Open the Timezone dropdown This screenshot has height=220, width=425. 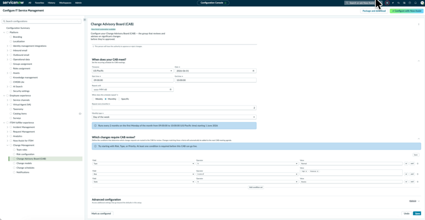pyautogui.click(x=132, y=71)
